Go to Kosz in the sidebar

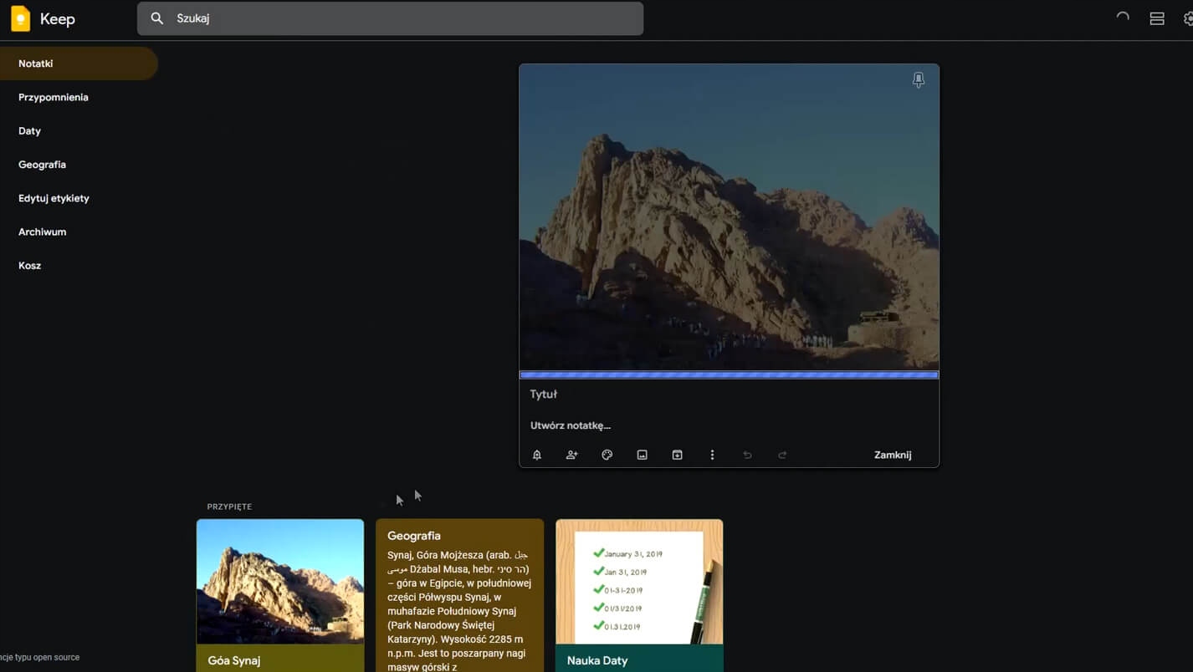pos(30,265)
